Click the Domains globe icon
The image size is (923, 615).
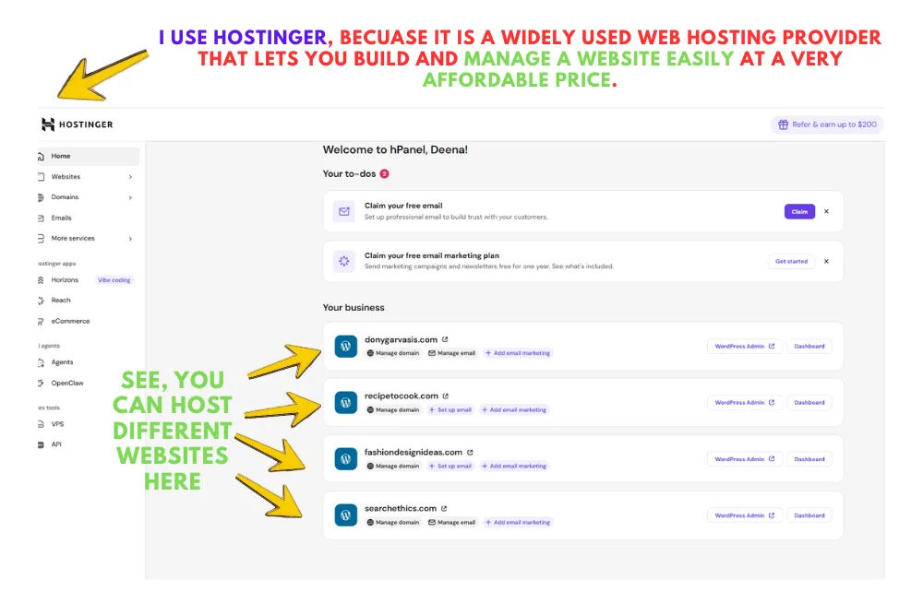coord(41,197)
